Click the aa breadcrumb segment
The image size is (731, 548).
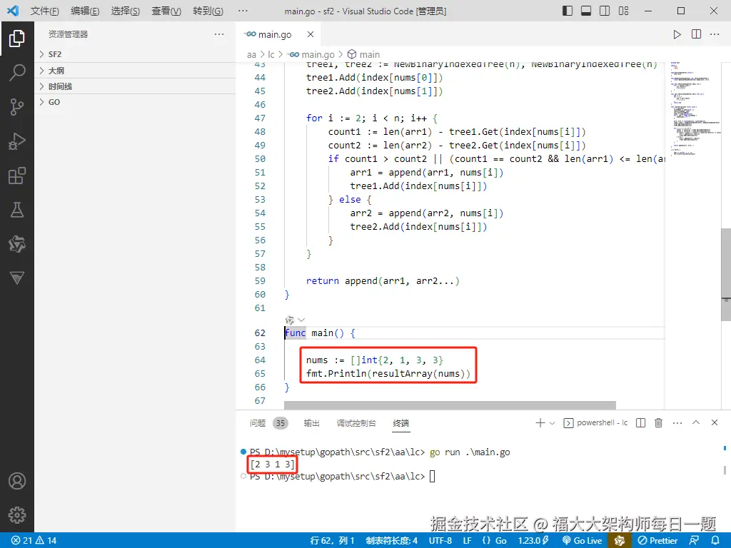pyautogui.click(x=251, y=54)
